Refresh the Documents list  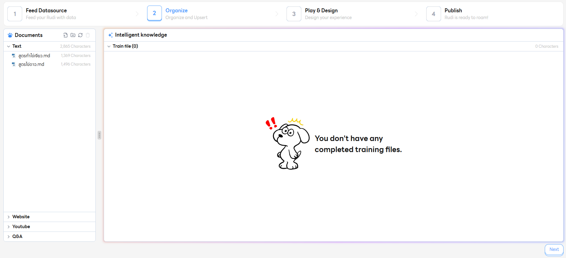pos(80,35)
